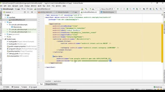This screenshot has height=92, width=165.
Task: Expand the res folder node
Action: [x=5, y=37]
